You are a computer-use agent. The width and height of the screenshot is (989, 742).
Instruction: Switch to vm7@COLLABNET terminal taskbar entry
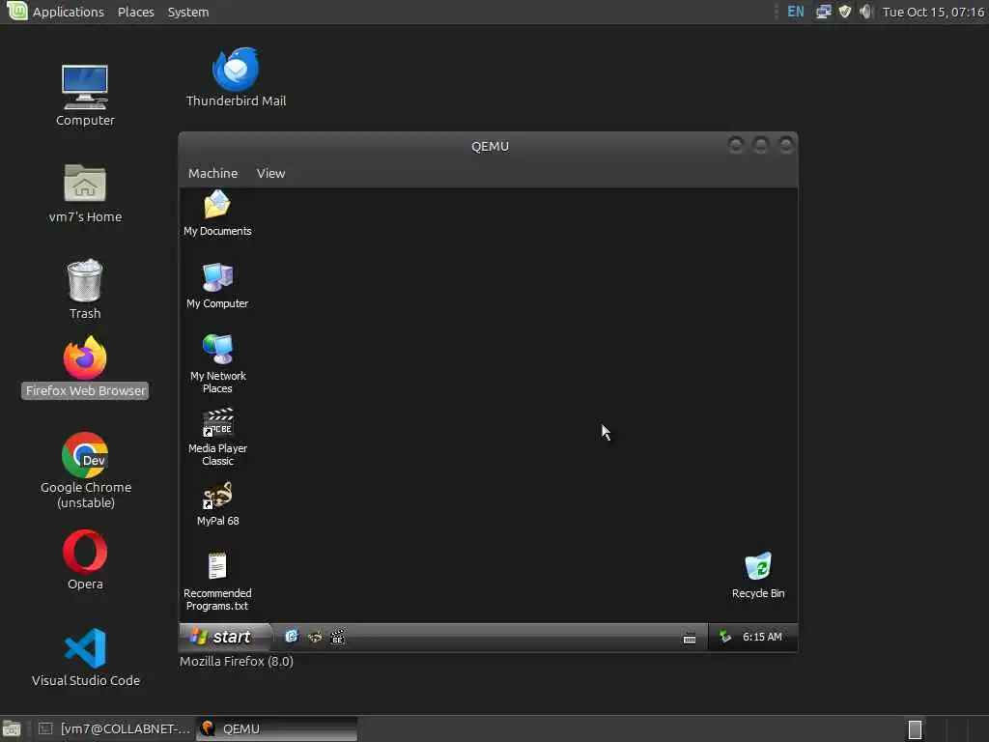point(114,728)
